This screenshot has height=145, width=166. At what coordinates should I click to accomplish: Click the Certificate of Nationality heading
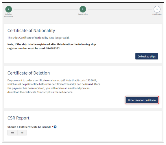[31, 30]
